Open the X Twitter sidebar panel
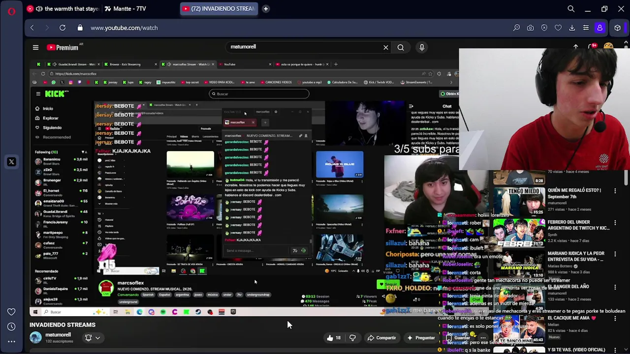The height and width of the screenshot is (354, 630). [x=11, y=162]
